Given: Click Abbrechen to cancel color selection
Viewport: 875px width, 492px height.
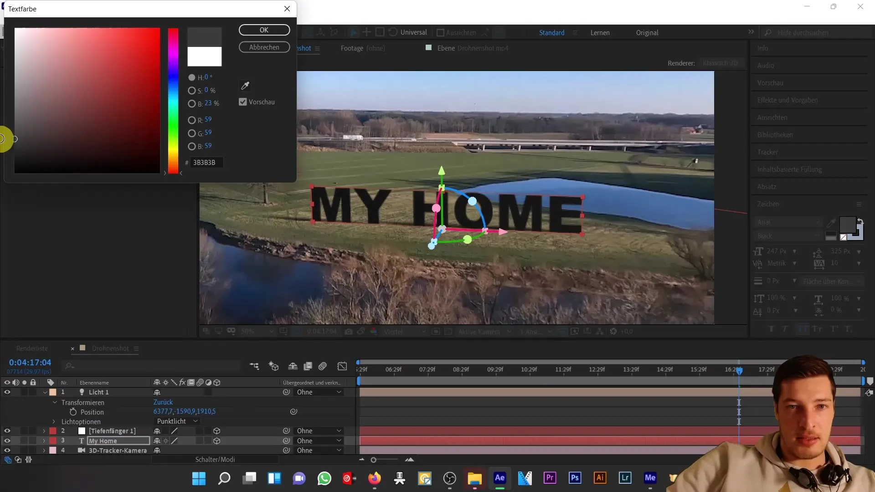Looking at the screenshot, I should (263, 47).
